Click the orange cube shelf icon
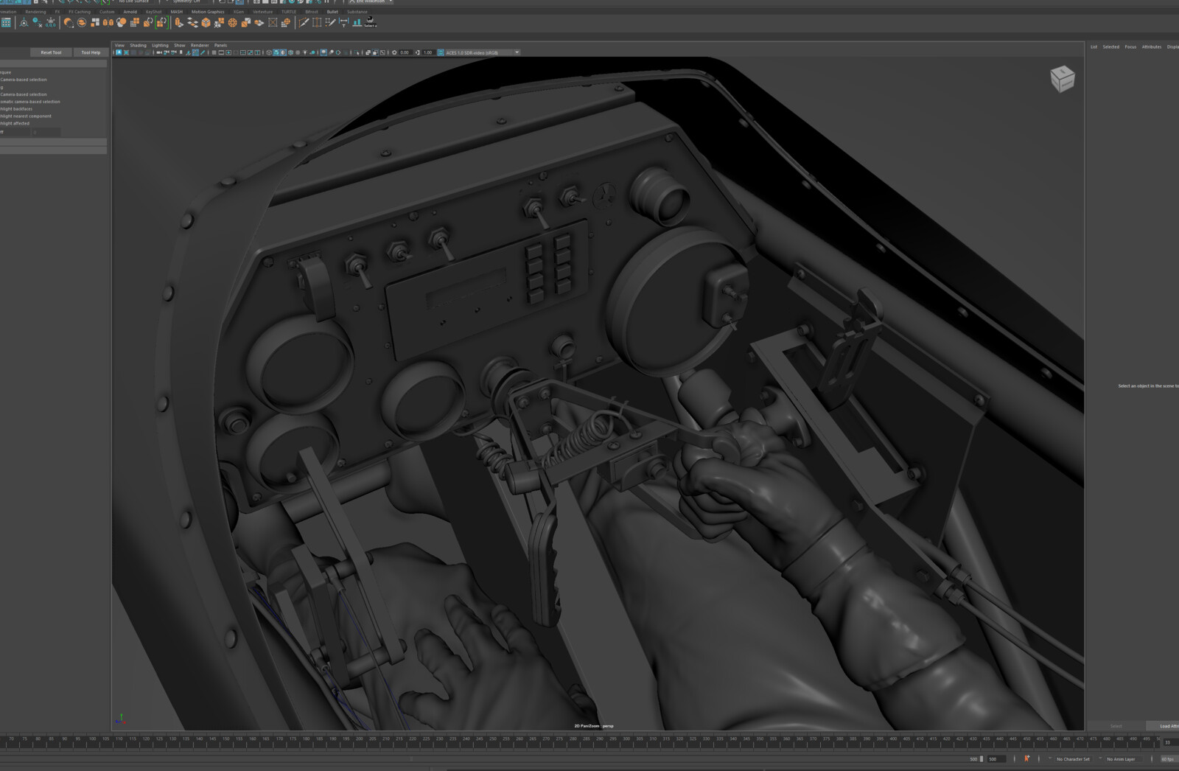 point(206,23)
